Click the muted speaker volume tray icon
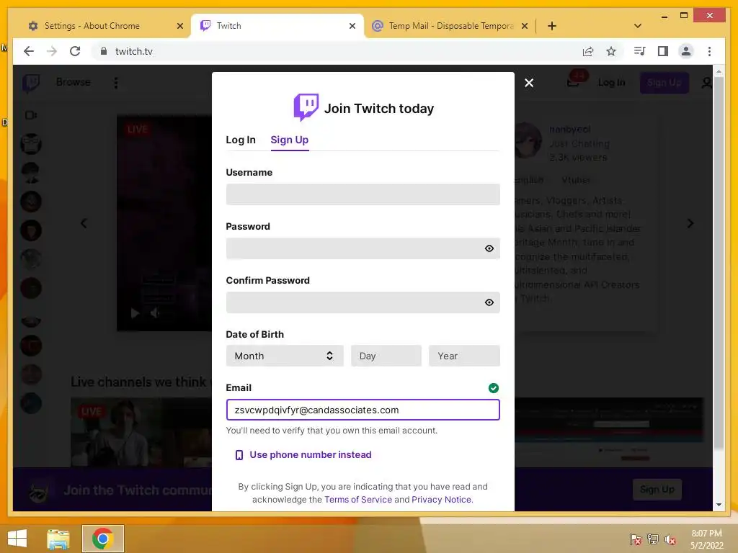Screen dimensions: 738x553 point(670,539)
